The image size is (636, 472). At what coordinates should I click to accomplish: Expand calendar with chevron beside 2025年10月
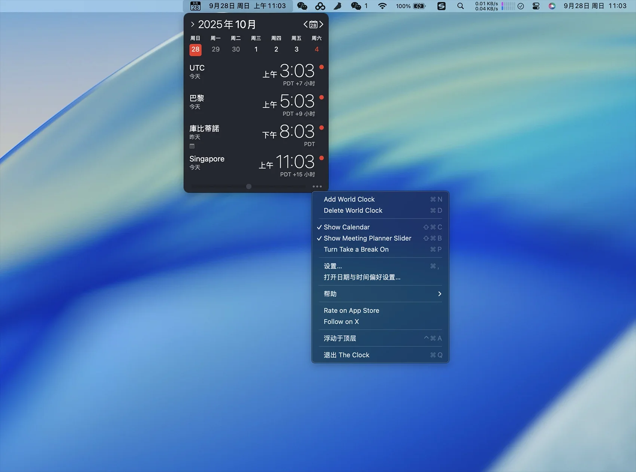click(192, 24)
